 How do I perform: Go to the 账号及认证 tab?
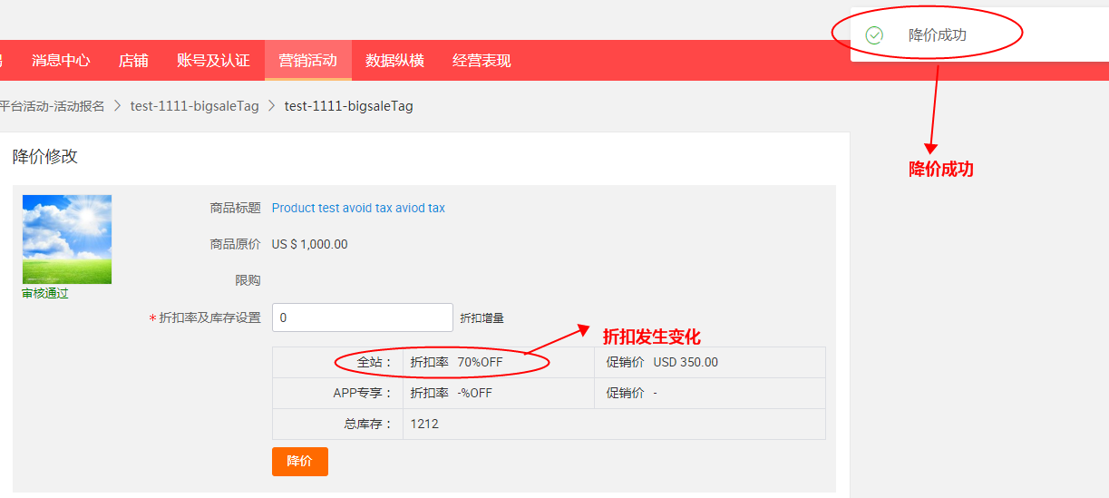[x=213, y=61]
